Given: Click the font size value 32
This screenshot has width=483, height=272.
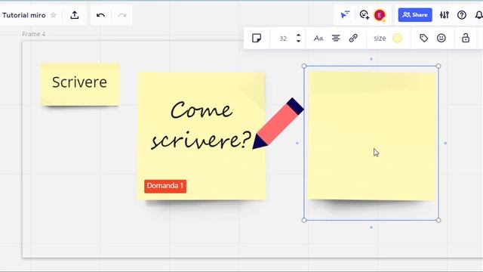Looking at the screenshot, I should pyautogui.click(x=283, y=39).
